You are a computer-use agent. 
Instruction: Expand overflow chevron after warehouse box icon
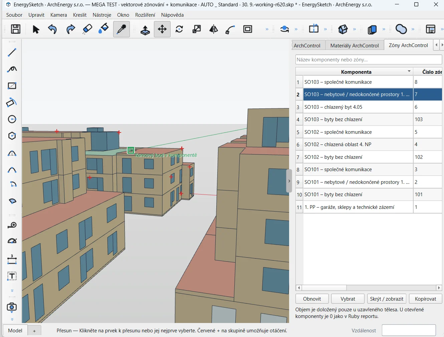[x=355, y=29]
